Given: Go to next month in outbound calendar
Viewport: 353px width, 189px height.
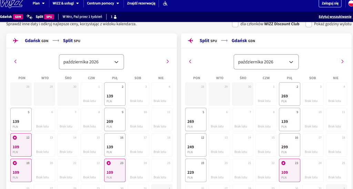Looking at the screenshot, I should pos(168,61).
